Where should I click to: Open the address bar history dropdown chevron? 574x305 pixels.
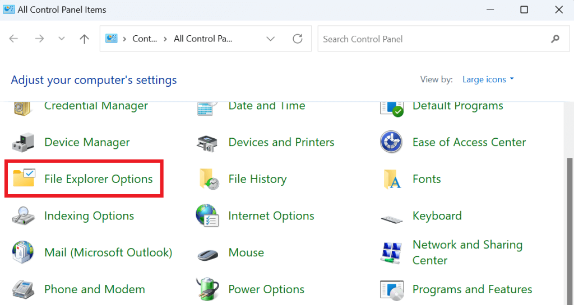click(x=271, y=39)
